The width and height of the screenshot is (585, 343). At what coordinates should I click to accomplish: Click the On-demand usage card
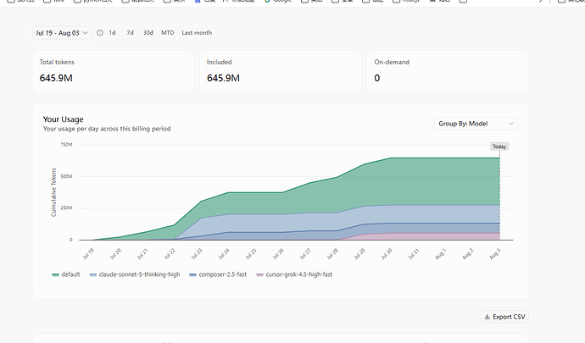click(x=448, y=71)
